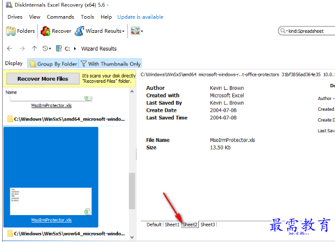Click the Size 13.50 Kb value
This screenshot has height=242, width=335.
coord(220,147)
